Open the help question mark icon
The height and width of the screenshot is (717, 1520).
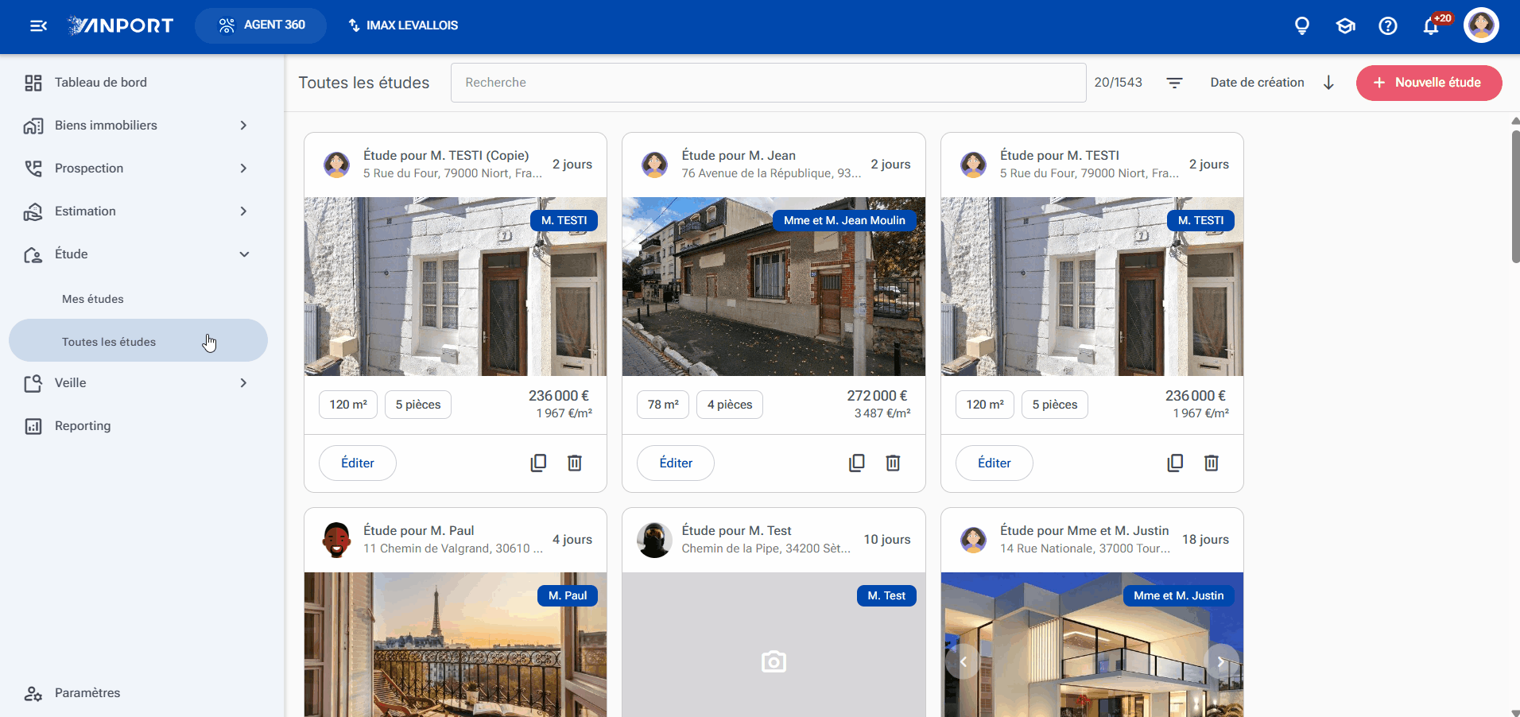point(1388,25)
